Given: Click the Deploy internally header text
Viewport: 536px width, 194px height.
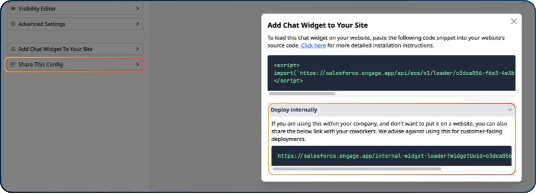Looking at the screenshot, I should click(294, 110).
